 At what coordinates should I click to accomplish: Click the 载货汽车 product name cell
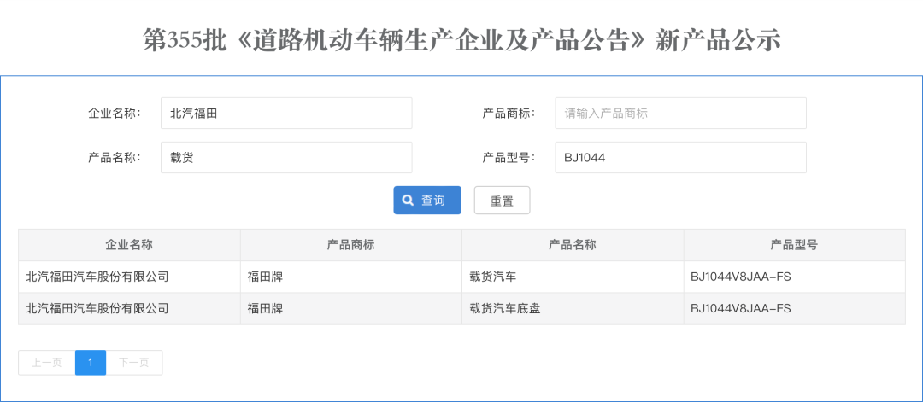pyautogui.click(x=493, y=277)
